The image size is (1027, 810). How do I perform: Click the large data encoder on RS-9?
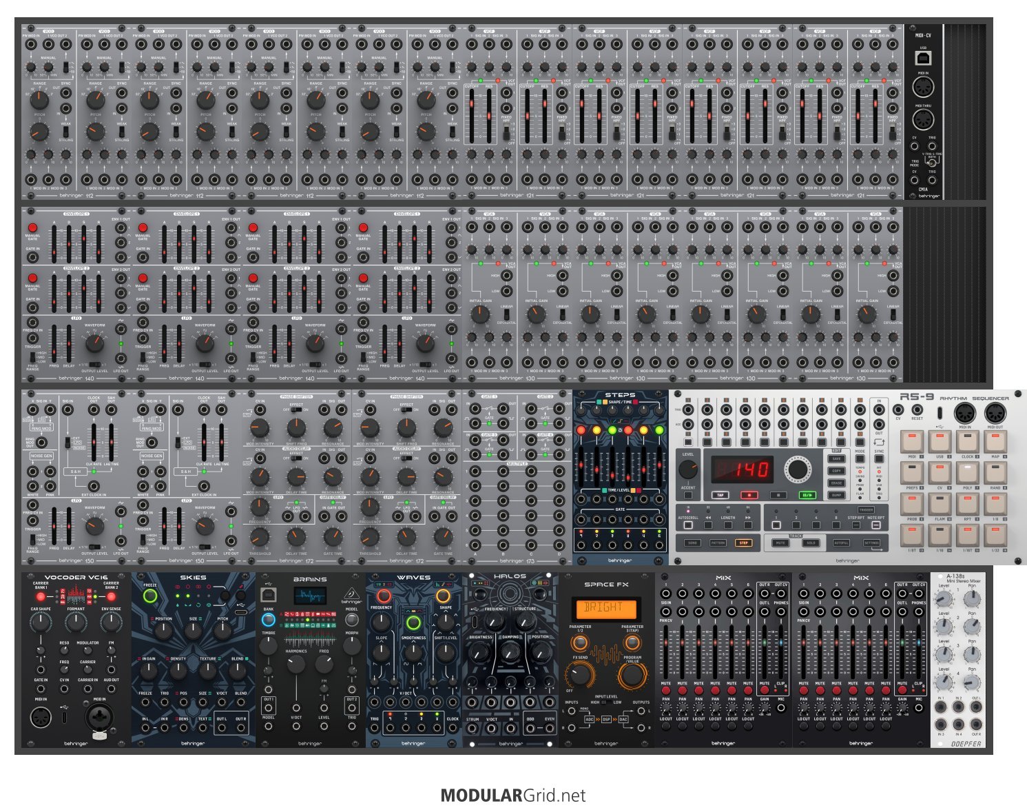coord(797,469)
